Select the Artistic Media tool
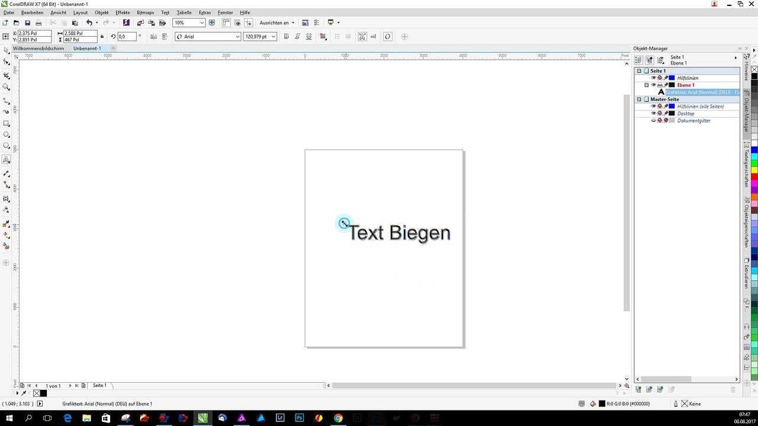Viewport: 758px width, 426px height. click(x=6, y=111)
